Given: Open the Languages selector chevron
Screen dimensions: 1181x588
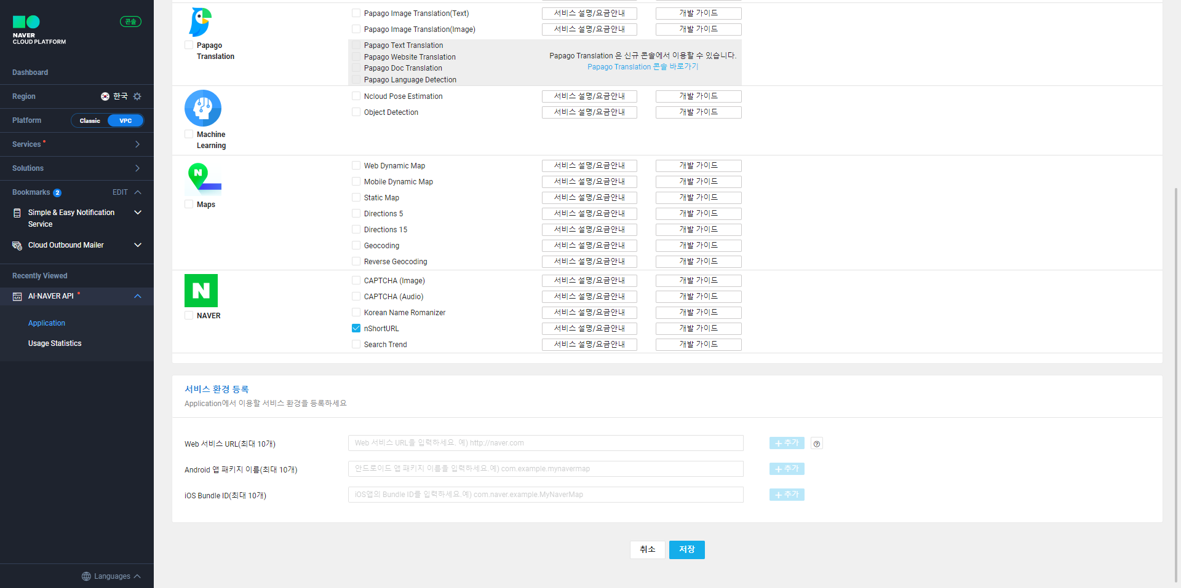Looking at the screenshot, I should click(137, 576).
